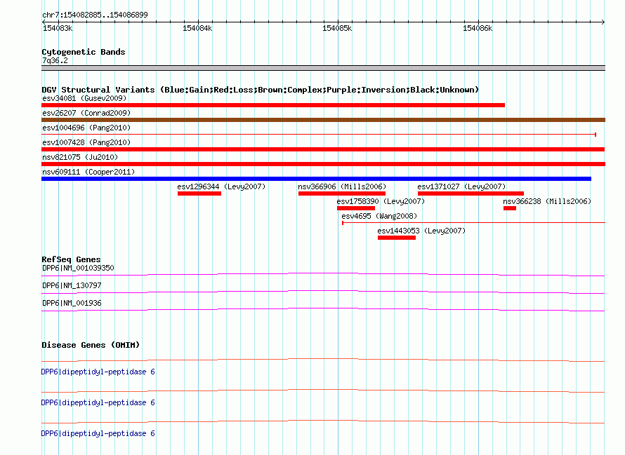Select the esv1371027 (Levy2007) red segment
Screen dimensions: 625x455
471,193
